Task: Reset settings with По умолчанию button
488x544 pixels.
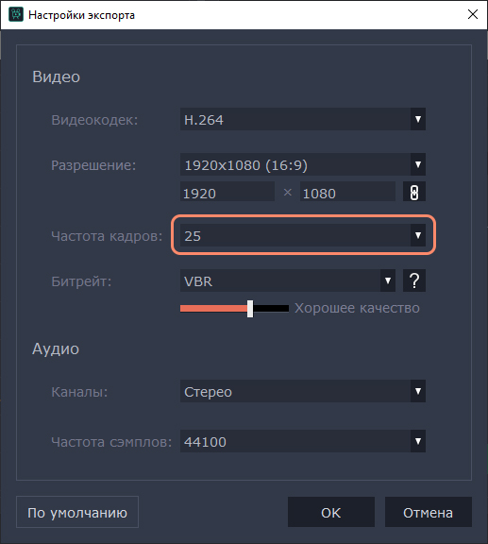Action: (77, 513)
